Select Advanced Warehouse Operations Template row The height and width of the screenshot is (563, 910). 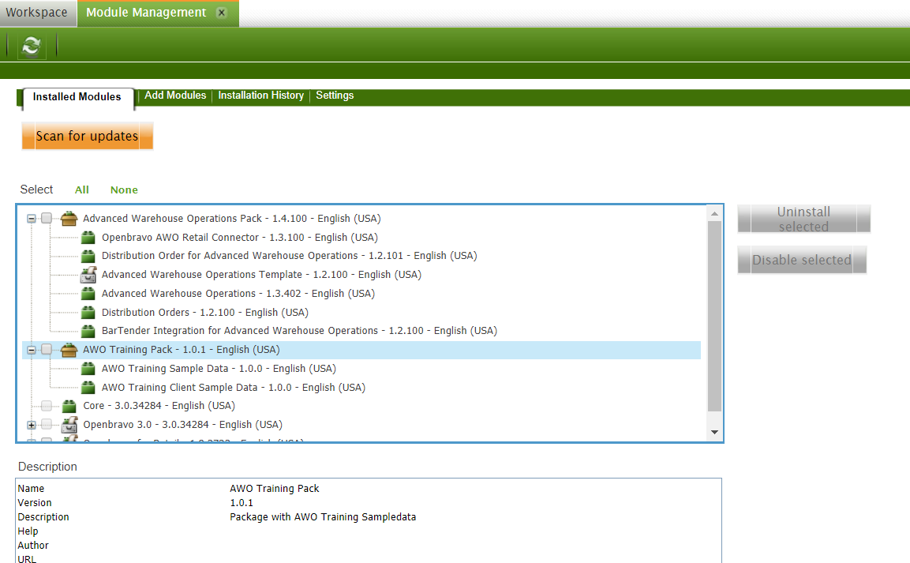point(261,275)
